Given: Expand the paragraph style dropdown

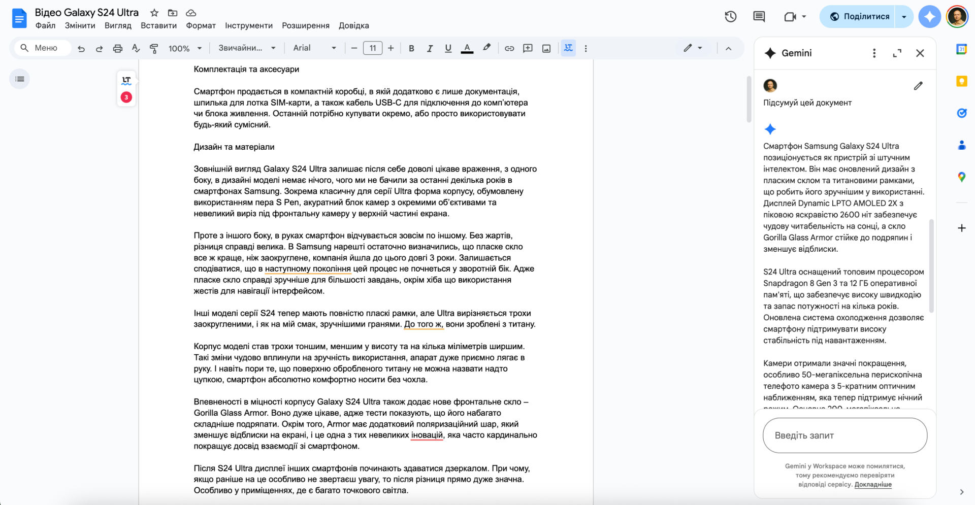Looking at the screenshot, I should [x=247, y=48].
